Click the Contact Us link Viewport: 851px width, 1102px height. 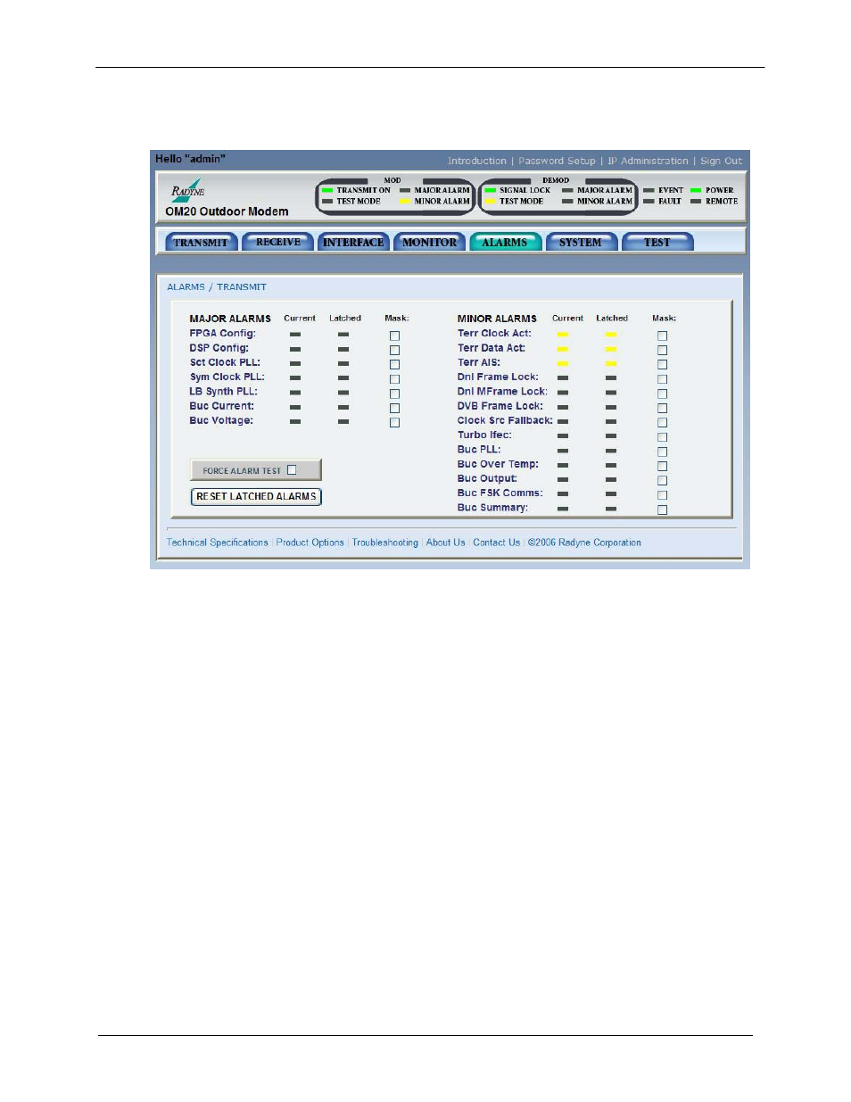tap(496, 543)
